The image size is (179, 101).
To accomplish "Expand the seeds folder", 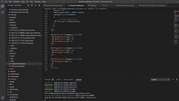I will click(12, 45).
